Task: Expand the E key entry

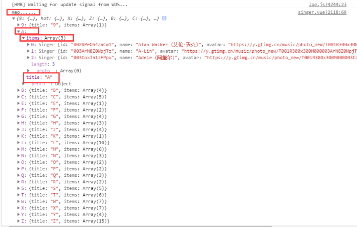Action: (19, 103)
